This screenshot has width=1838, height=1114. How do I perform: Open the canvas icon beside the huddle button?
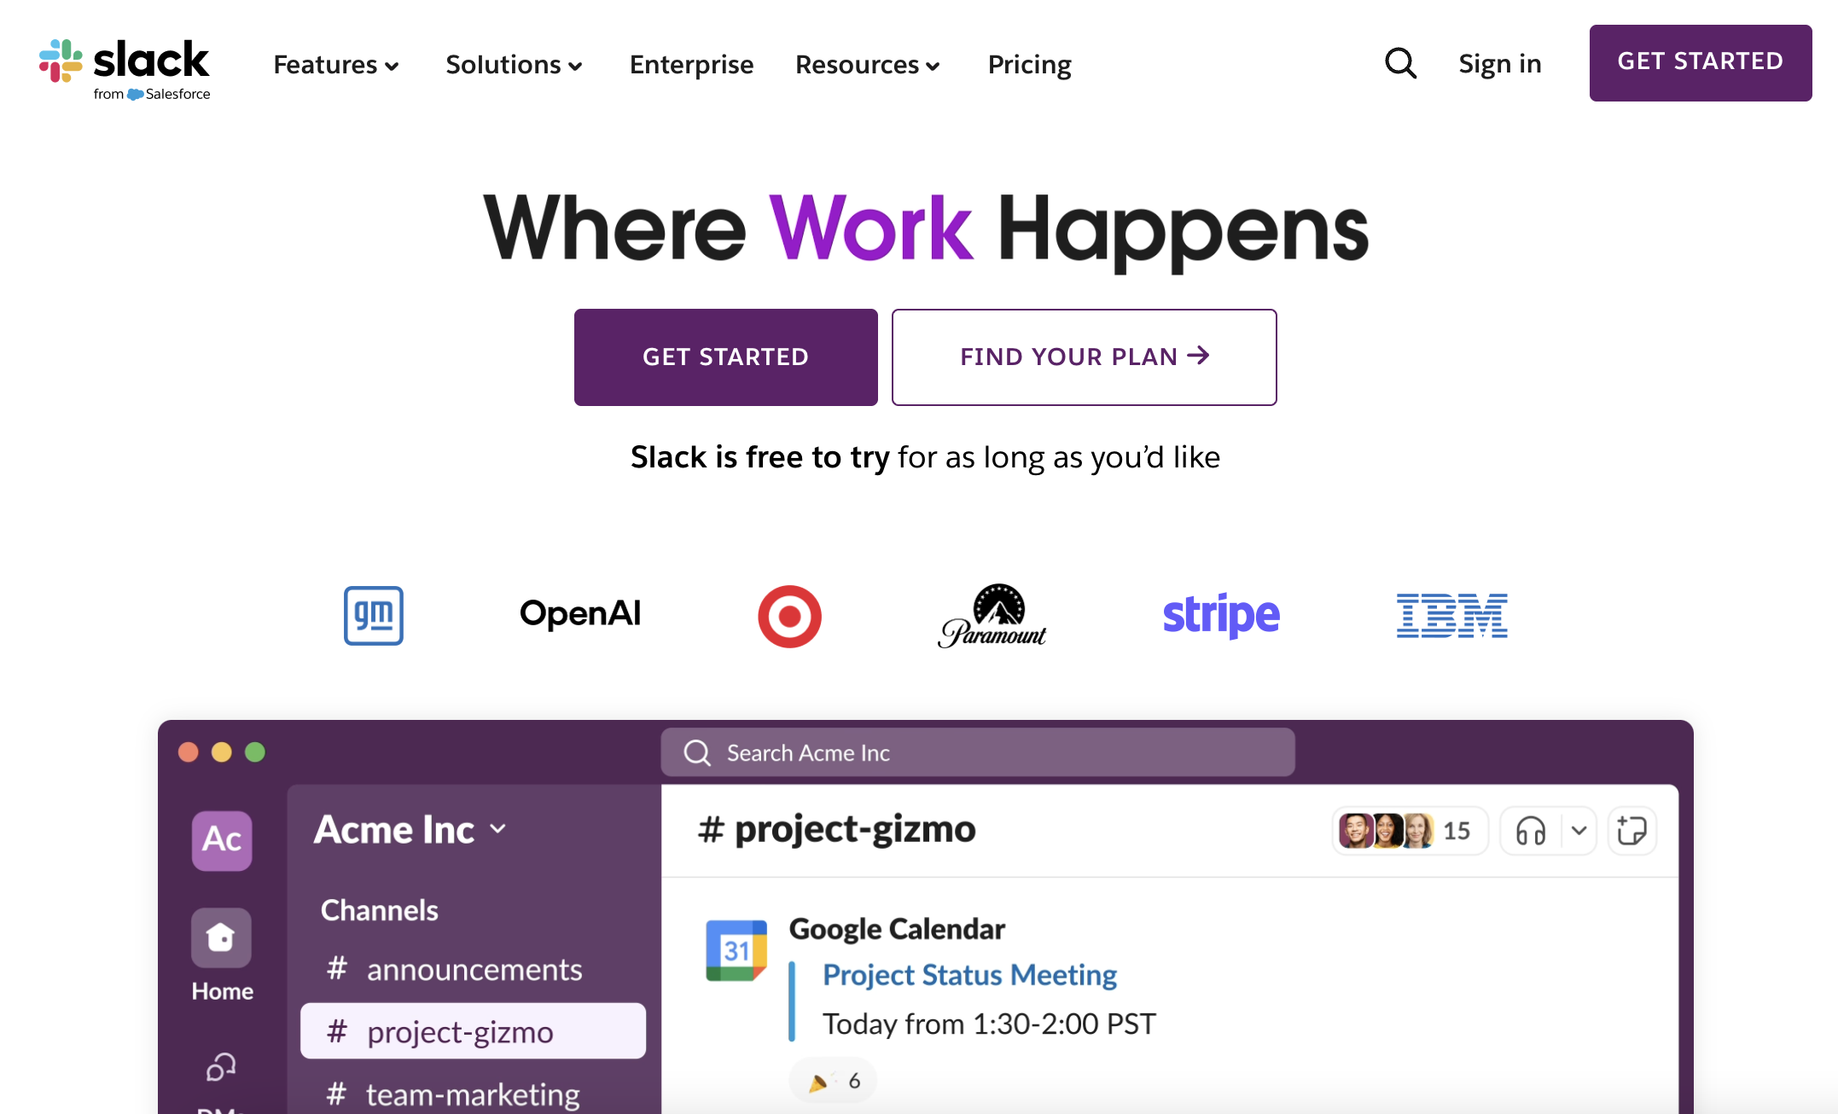coord(1632,830)
